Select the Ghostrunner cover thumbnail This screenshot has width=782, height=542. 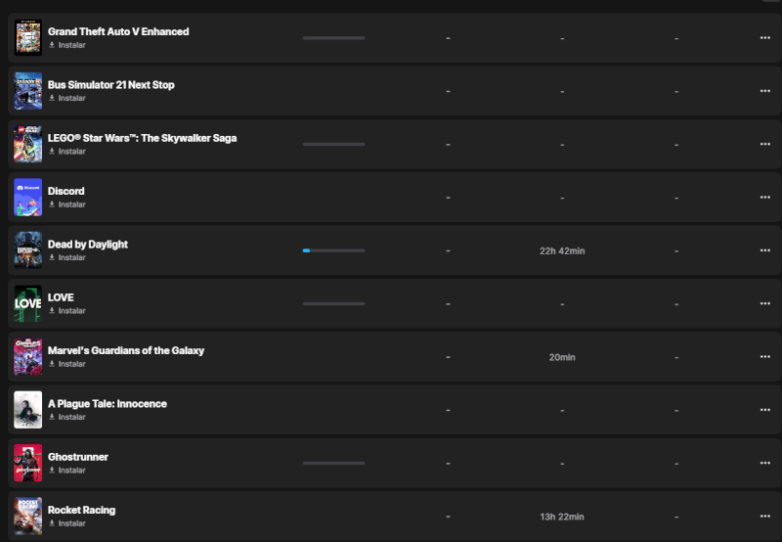(x=27, y=463)
